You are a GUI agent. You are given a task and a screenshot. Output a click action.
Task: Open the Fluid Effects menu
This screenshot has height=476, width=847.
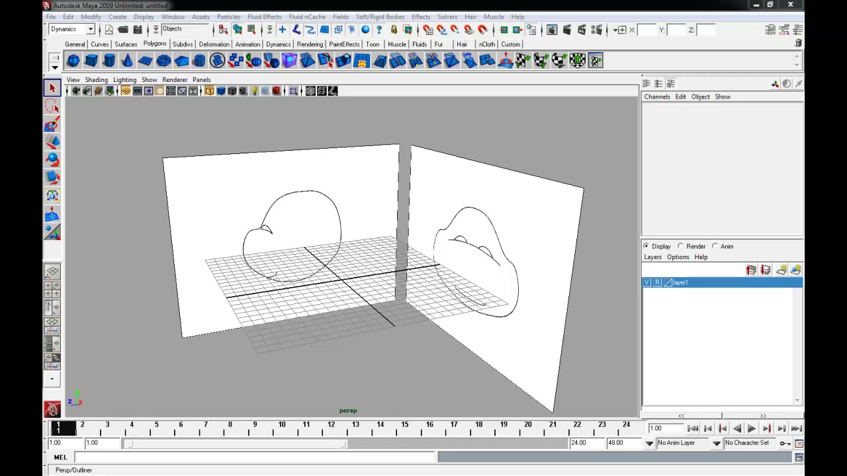264,17
